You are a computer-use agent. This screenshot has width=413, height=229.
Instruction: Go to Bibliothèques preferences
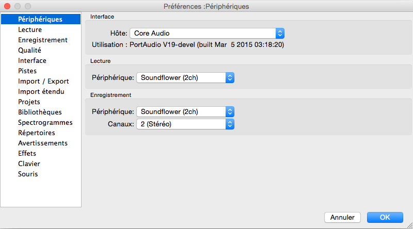[x=41, y=112]
